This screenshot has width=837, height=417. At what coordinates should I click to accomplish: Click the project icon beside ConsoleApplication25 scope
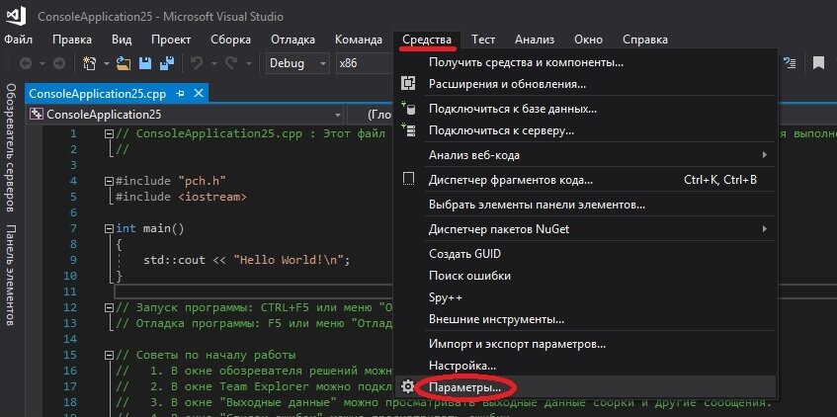(37, 115)
